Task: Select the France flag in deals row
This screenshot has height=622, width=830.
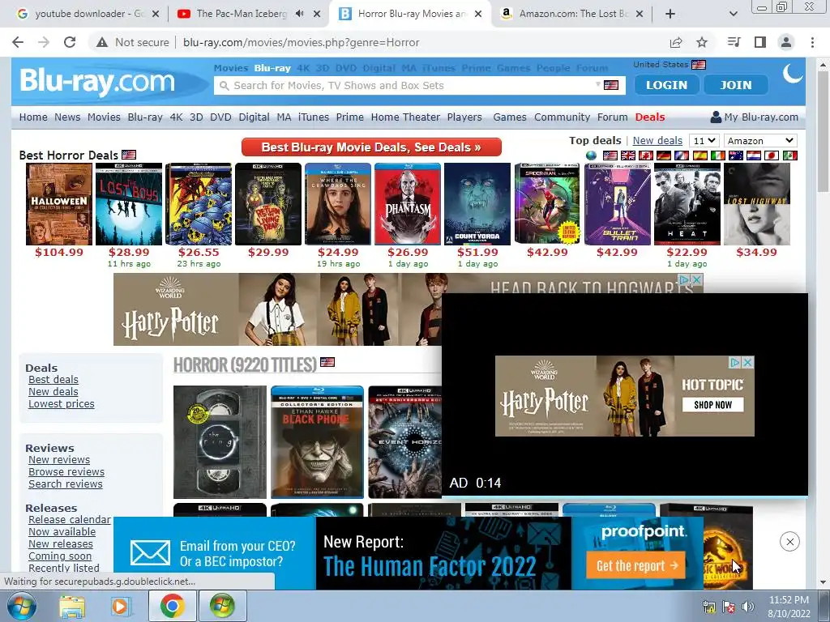Action: point(682,155)
